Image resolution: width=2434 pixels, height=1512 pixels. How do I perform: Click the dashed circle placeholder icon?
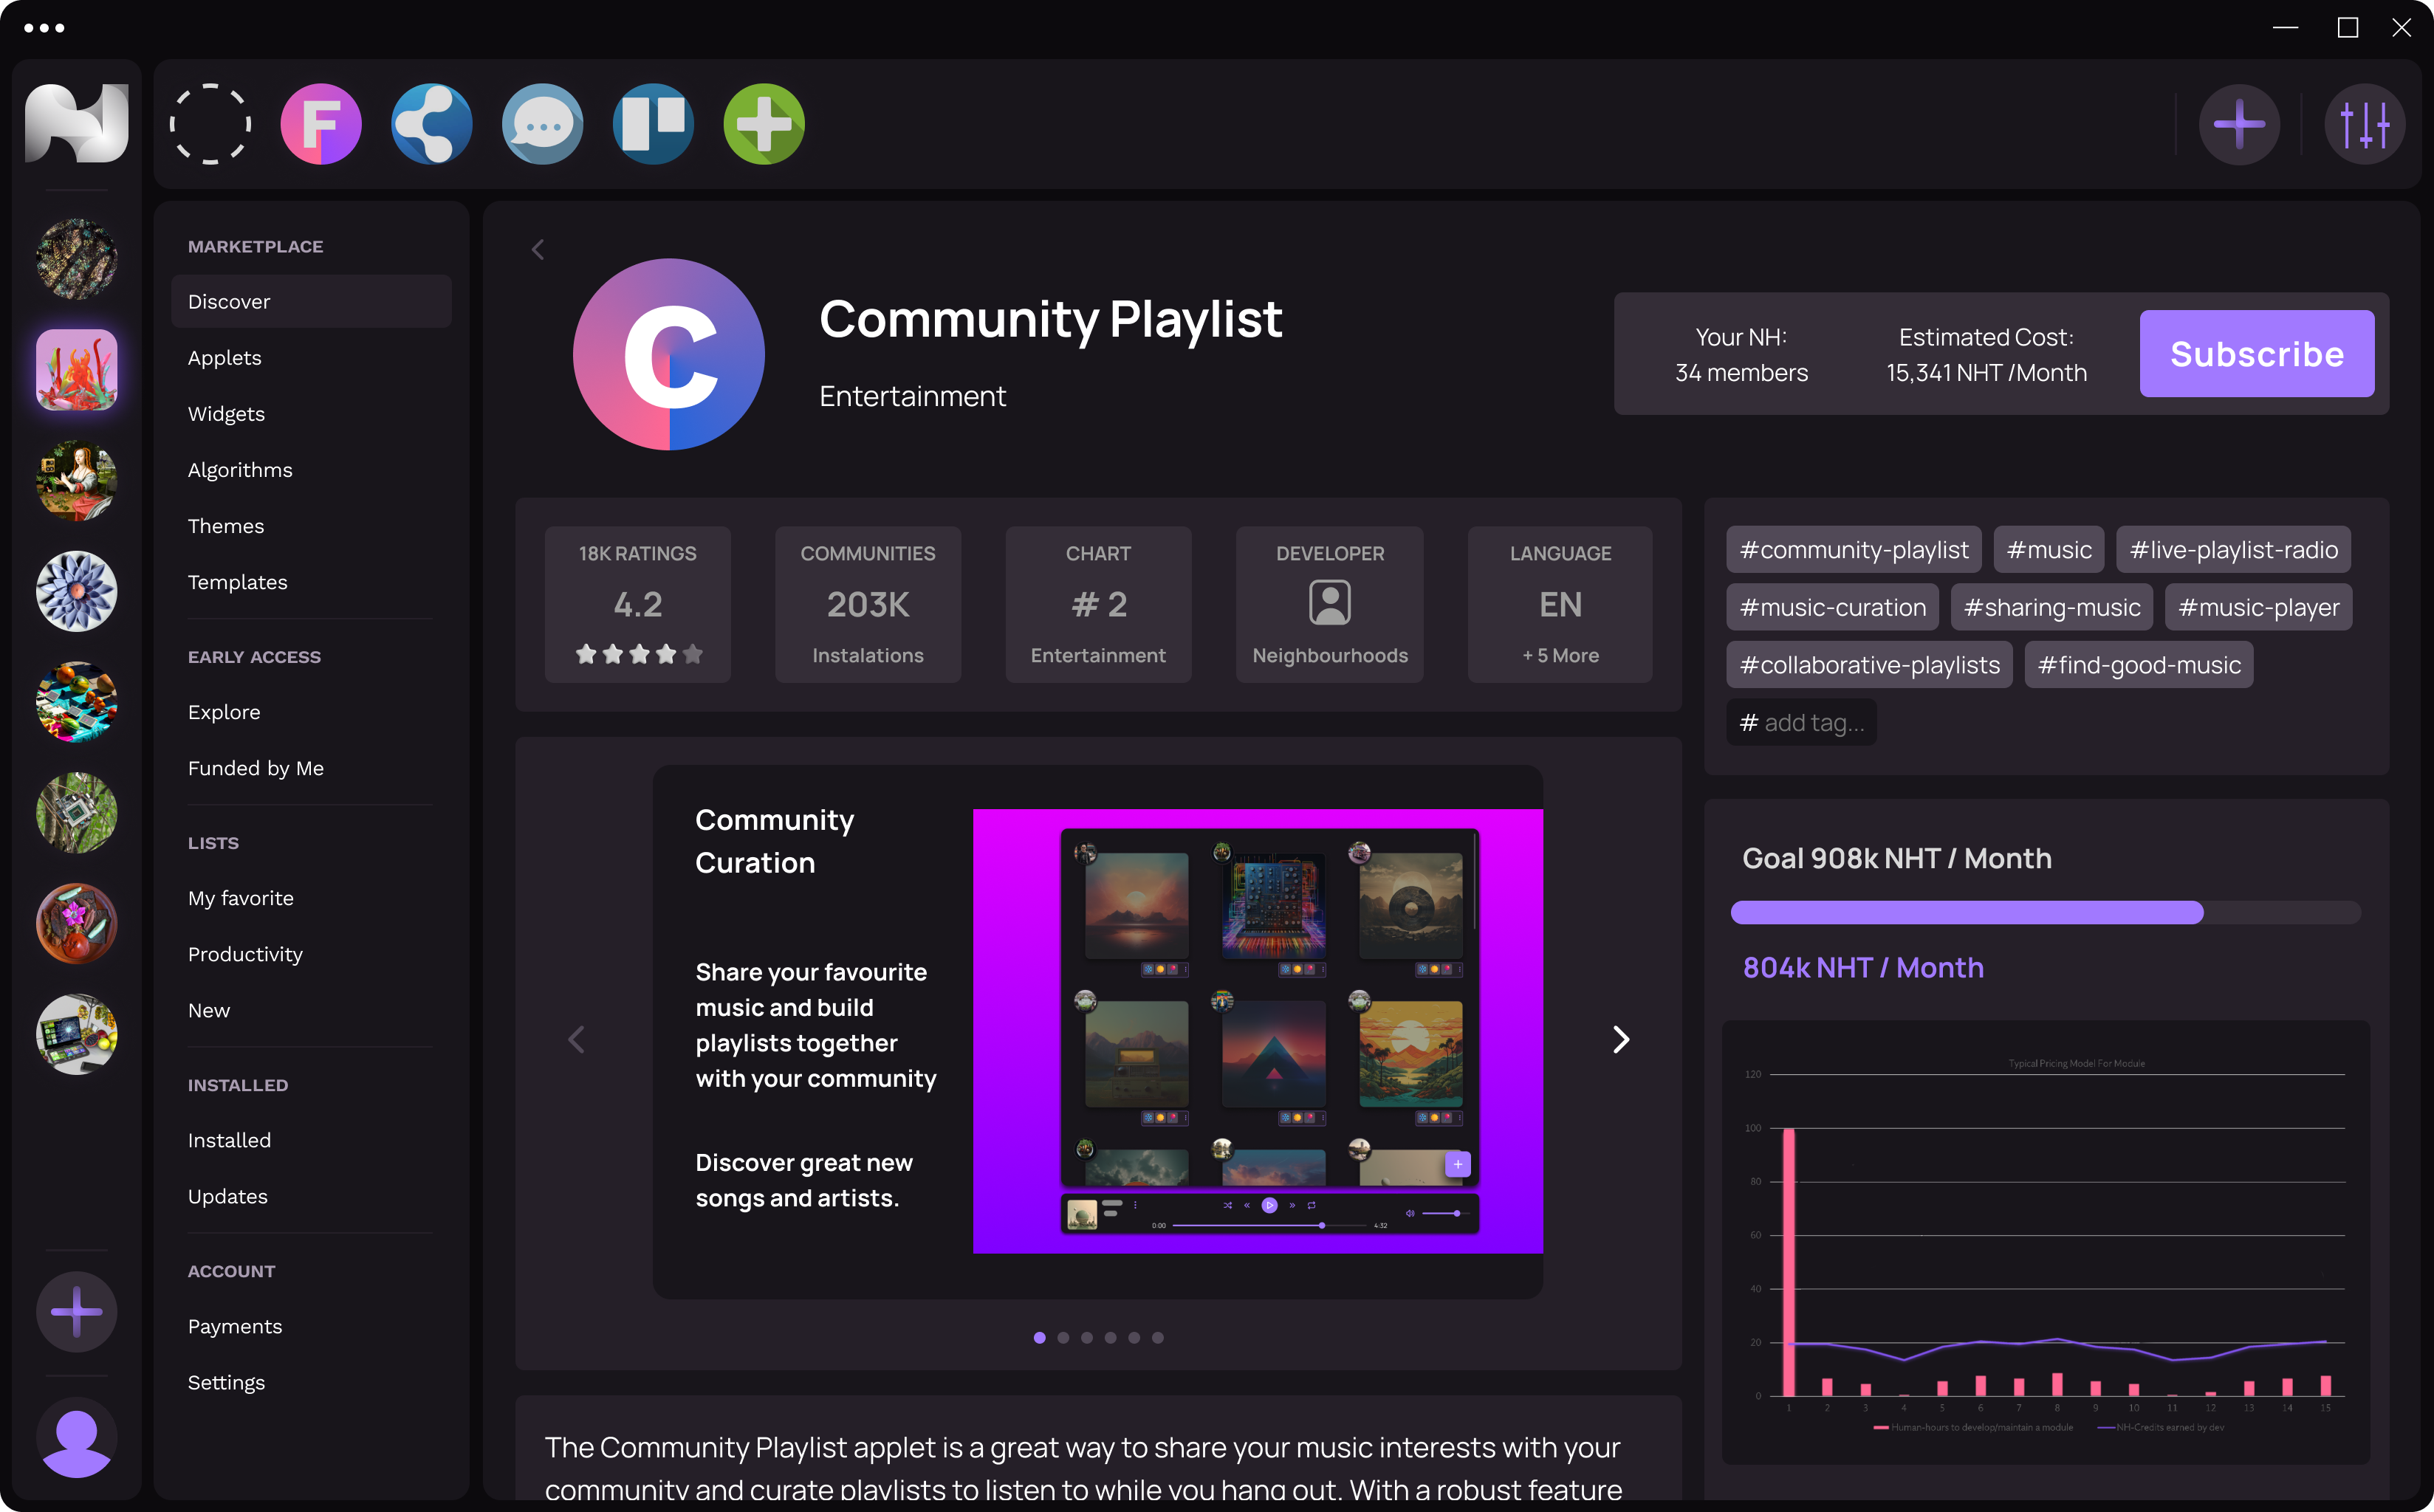click(x=210, y=124)
